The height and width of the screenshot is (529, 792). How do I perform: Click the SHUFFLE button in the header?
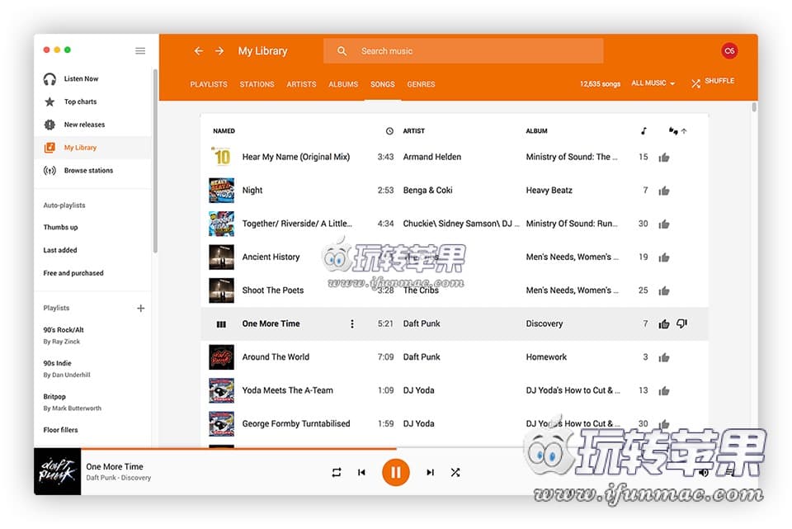(713, 82)
